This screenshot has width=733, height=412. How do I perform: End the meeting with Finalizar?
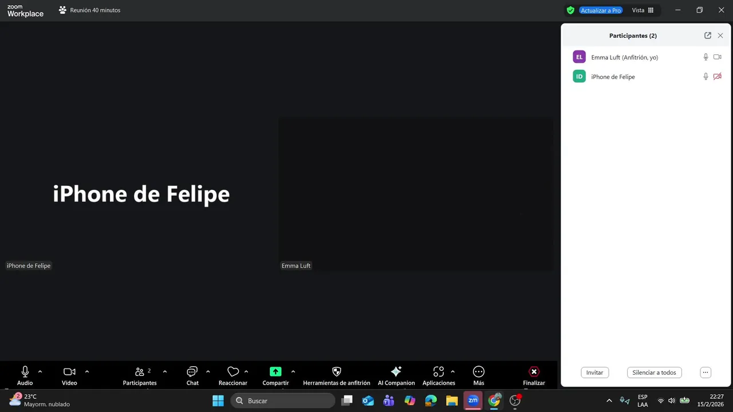[x=534, y=376]
